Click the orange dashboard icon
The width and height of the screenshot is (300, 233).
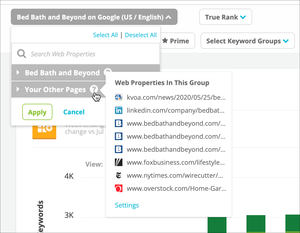(x=44, y=130)
